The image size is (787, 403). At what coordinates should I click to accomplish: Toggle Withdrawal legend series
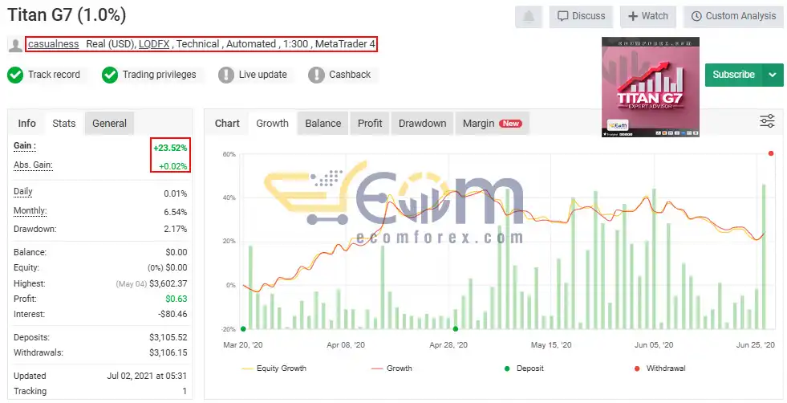click(660, 368)
